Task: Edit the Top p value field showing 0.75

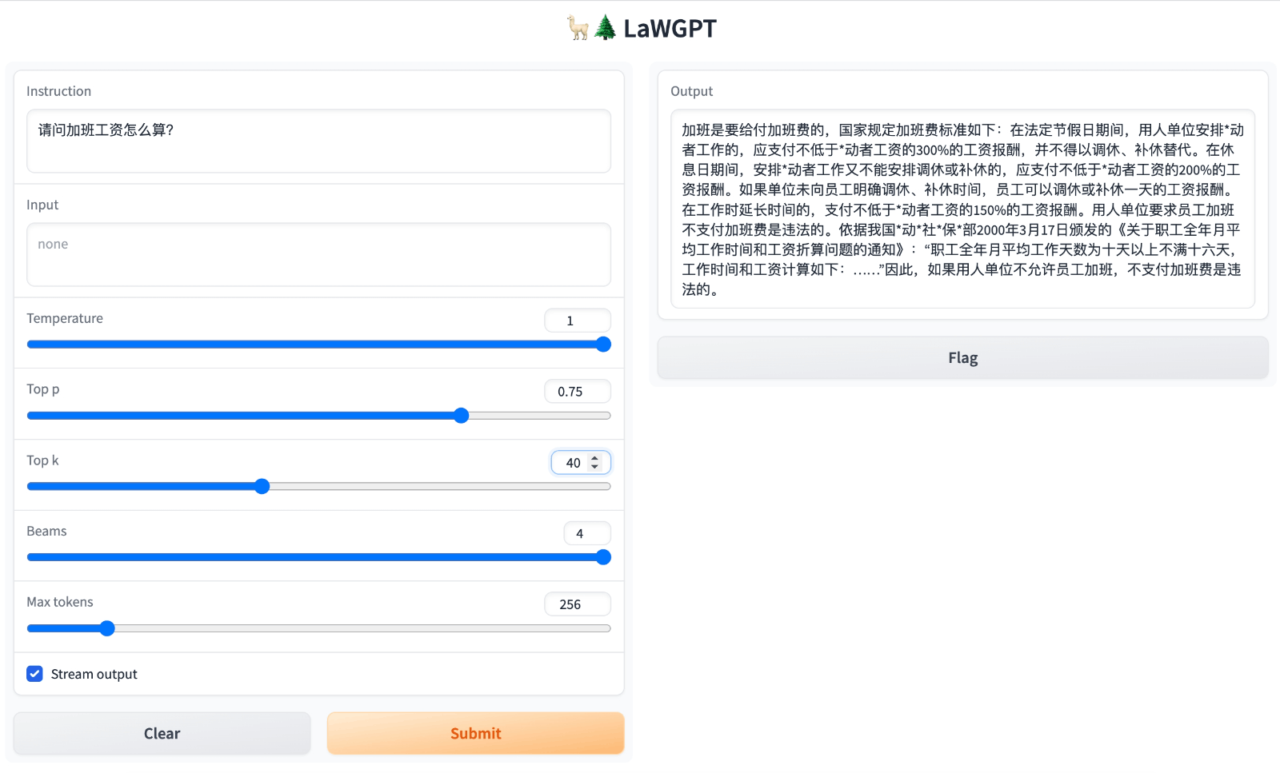Action: (x=577, y=391)
